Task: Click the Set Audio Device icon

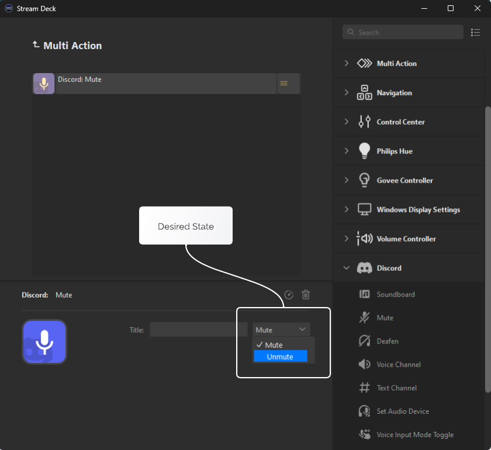Action: [x=365, y=411]
